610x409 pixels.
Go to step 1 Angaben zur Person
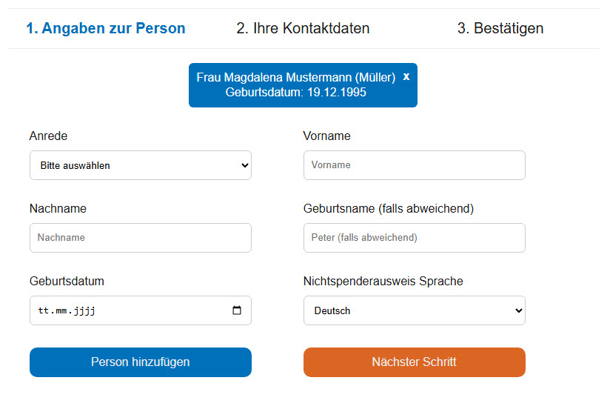pos(106,29)
